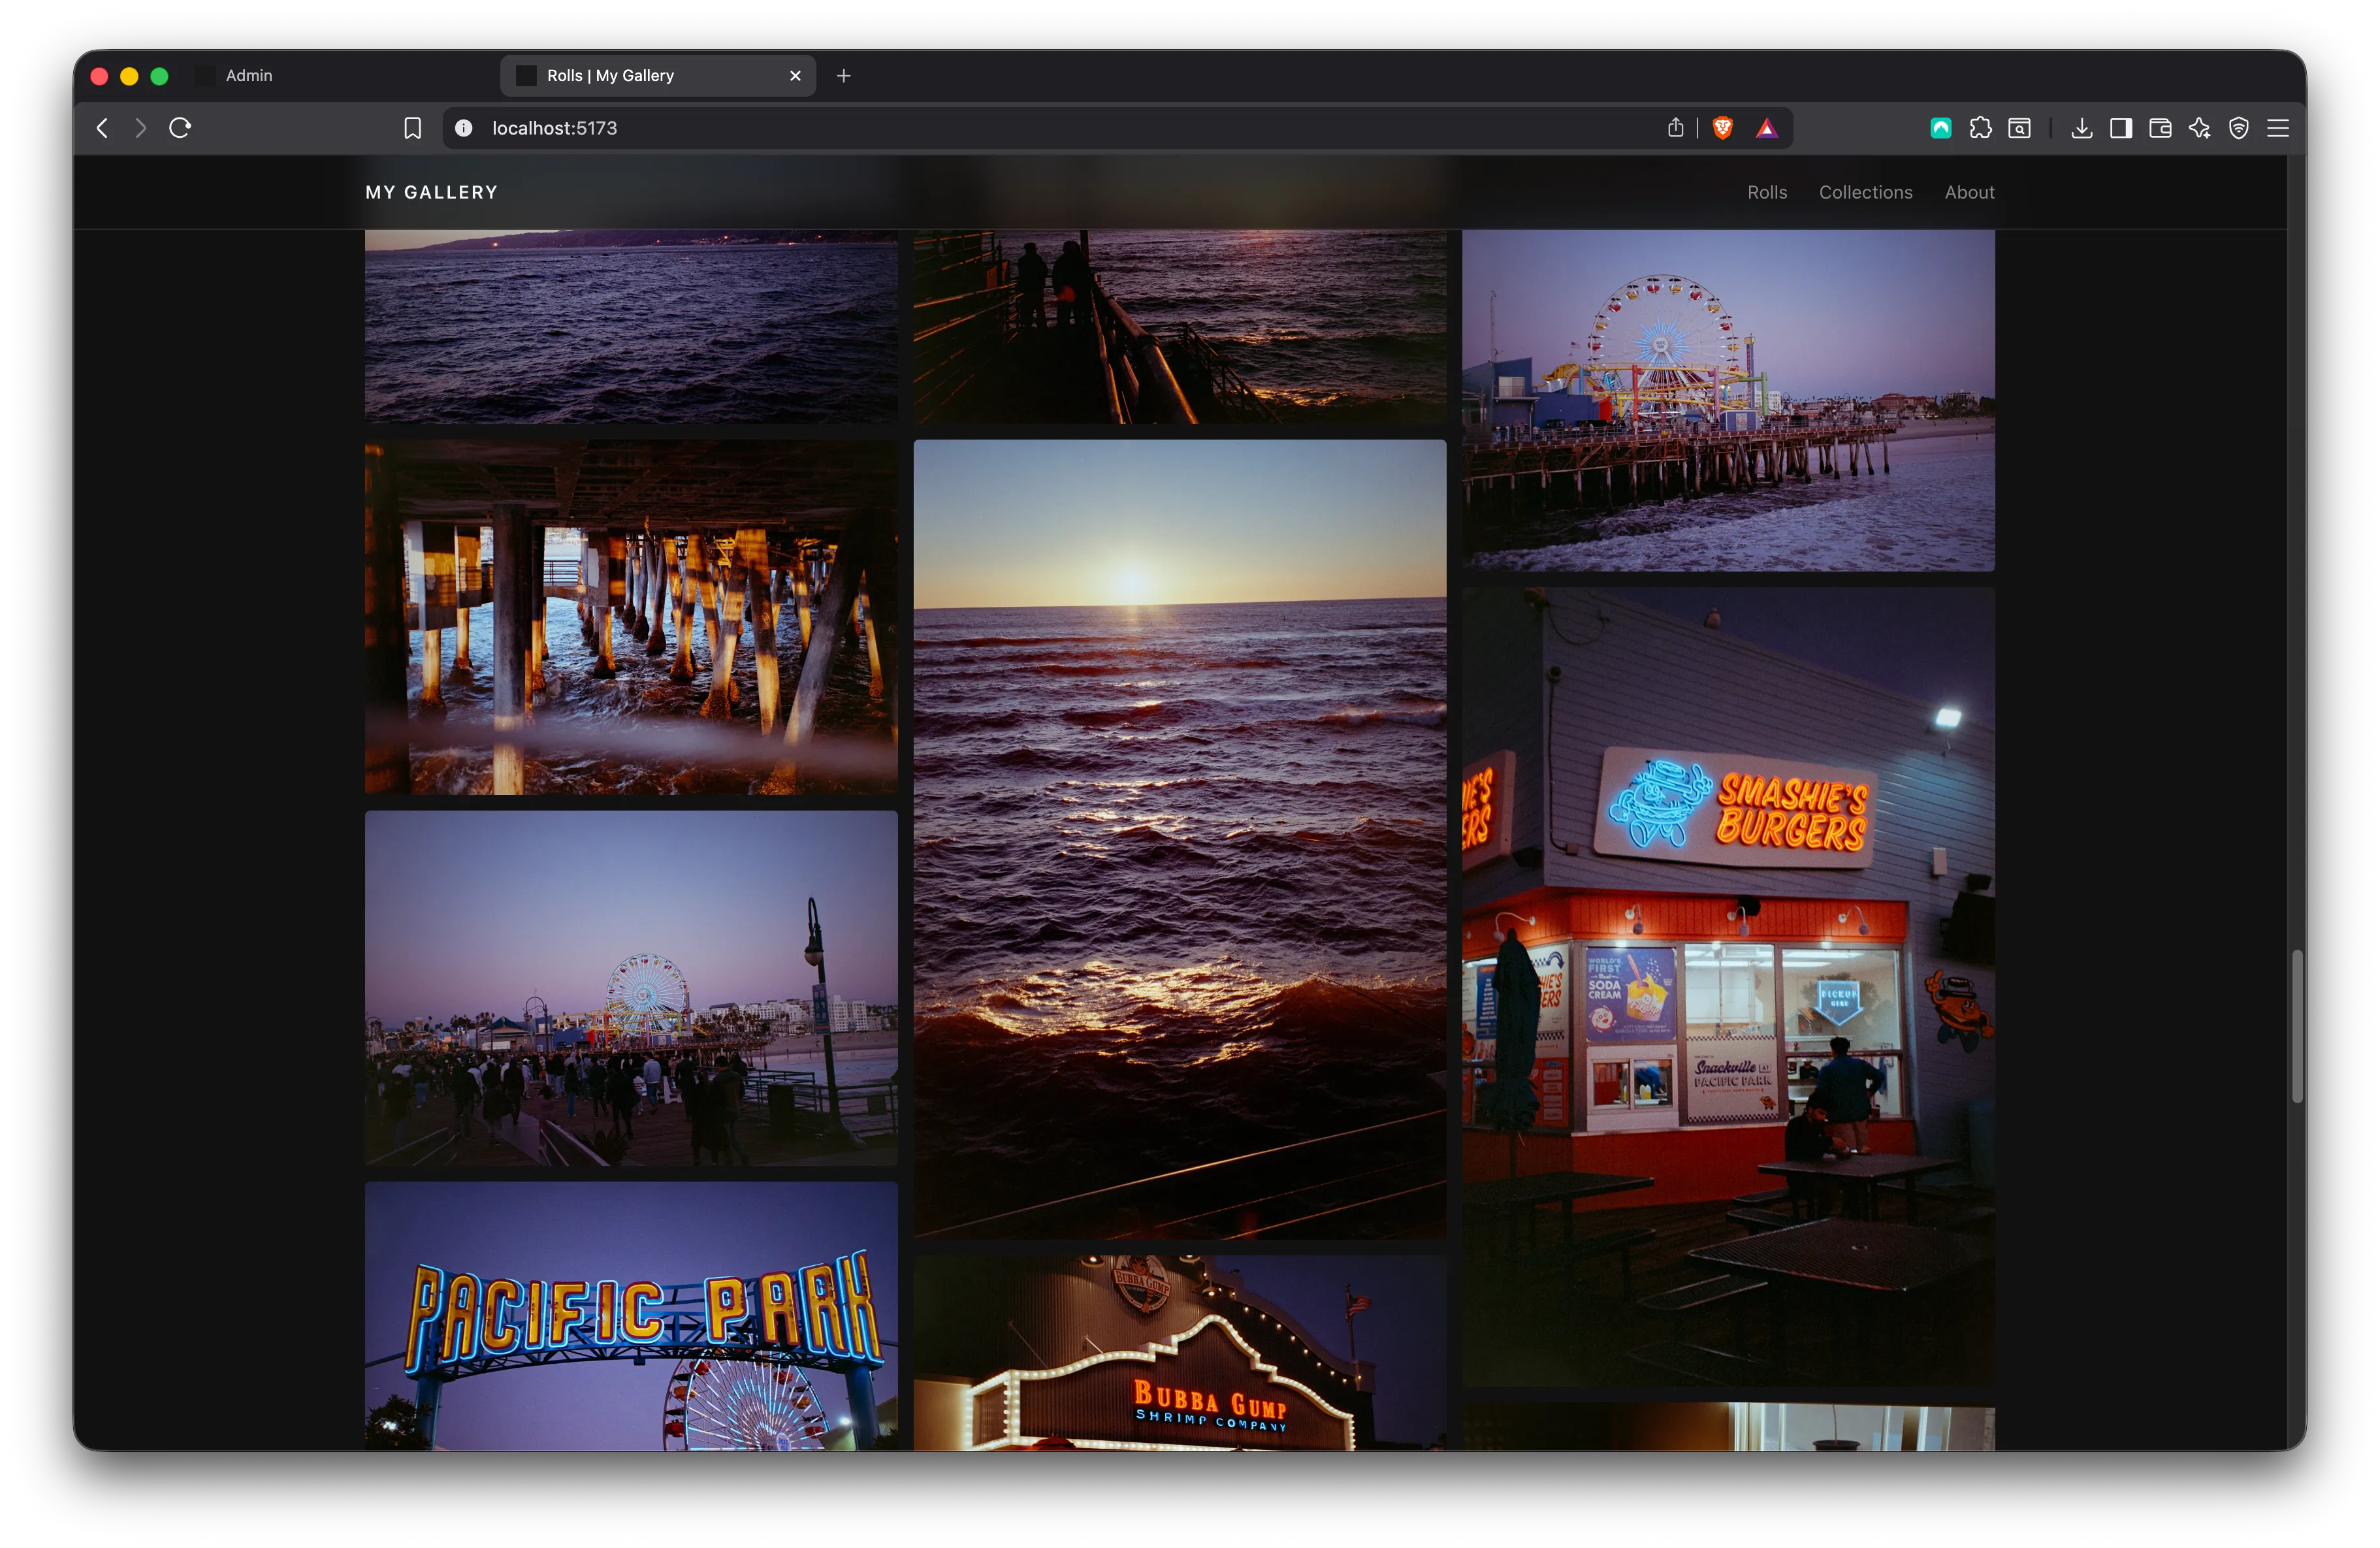Click the bookmark flag in the address bar
The image size is (2380, 1548).
point(412,127)
